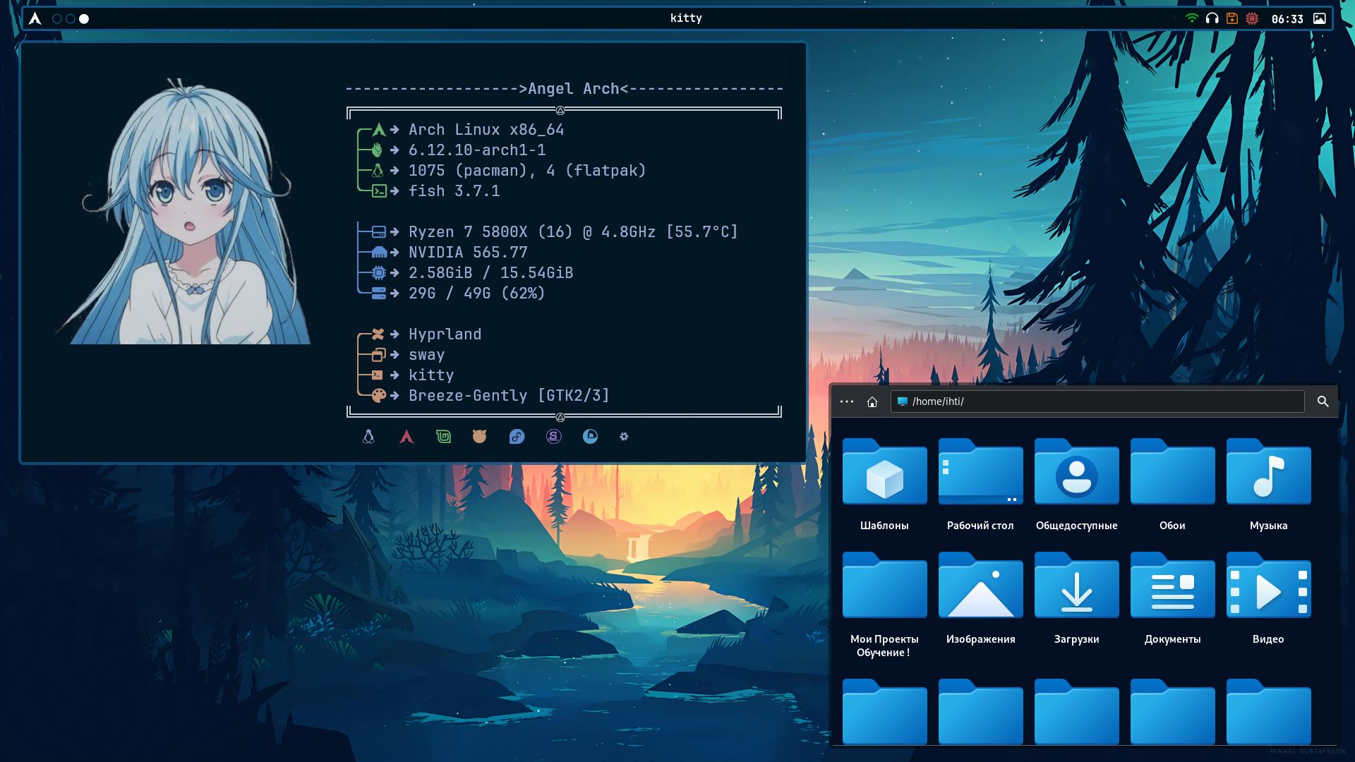This screenshot has width=1355, height=762.
Task: Switch to the second workspace circle
Action: 71,19
